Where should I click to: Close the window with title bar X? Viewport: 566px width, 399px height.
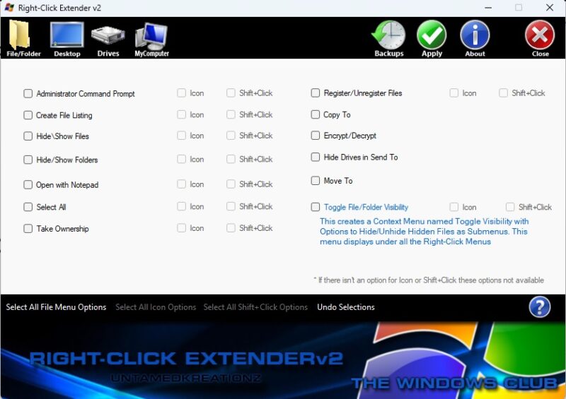point(550,8)
